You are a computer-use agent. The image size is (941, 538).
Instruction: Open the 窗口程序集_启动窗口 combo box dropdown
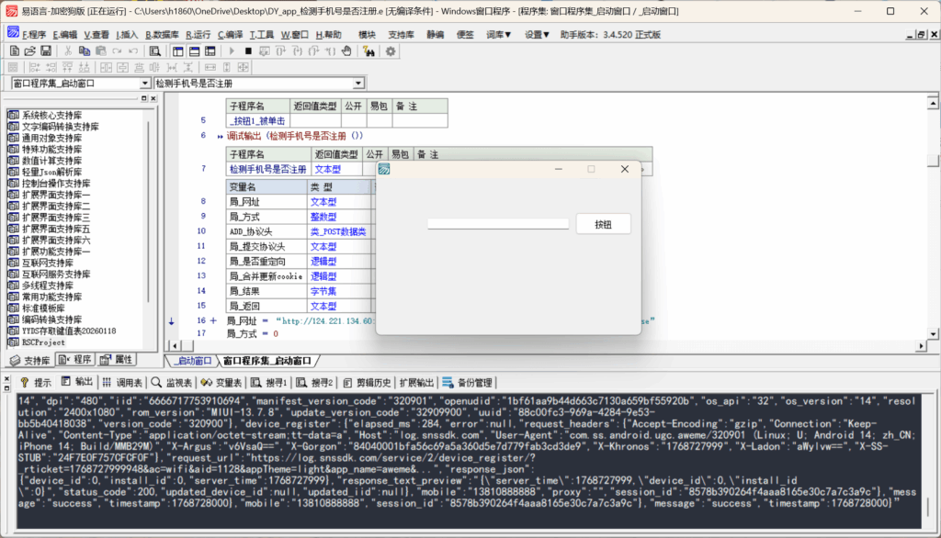click(144, 84)
